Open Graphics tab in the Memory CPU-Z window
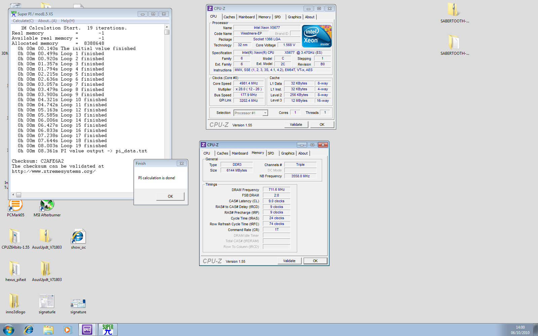The height and width of the screenshot is (336, 538). tap(288, 153)
